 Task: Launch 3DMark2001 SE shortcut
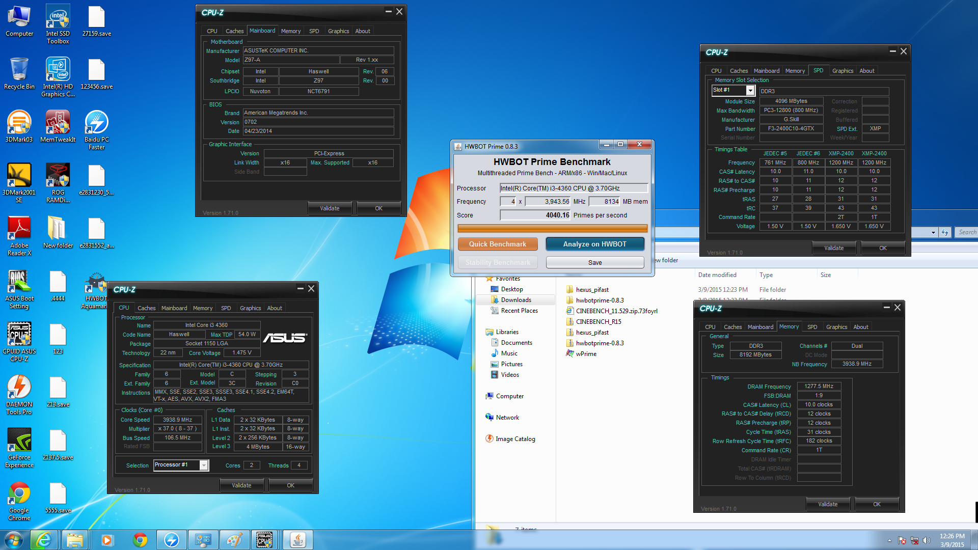click(x=19, y=183)
